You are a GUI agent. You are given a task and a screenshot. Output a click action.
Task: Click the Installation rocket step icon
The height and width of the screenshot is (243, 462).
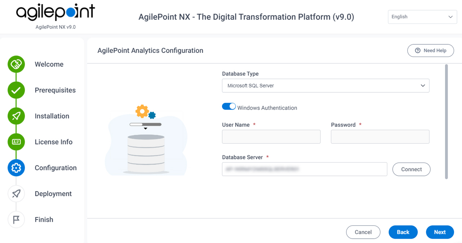16,116
